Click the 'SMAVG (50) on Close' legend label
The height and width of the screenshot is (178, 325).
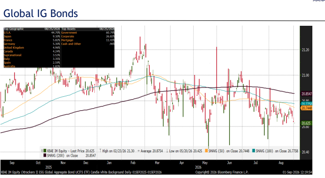point(223,151)
